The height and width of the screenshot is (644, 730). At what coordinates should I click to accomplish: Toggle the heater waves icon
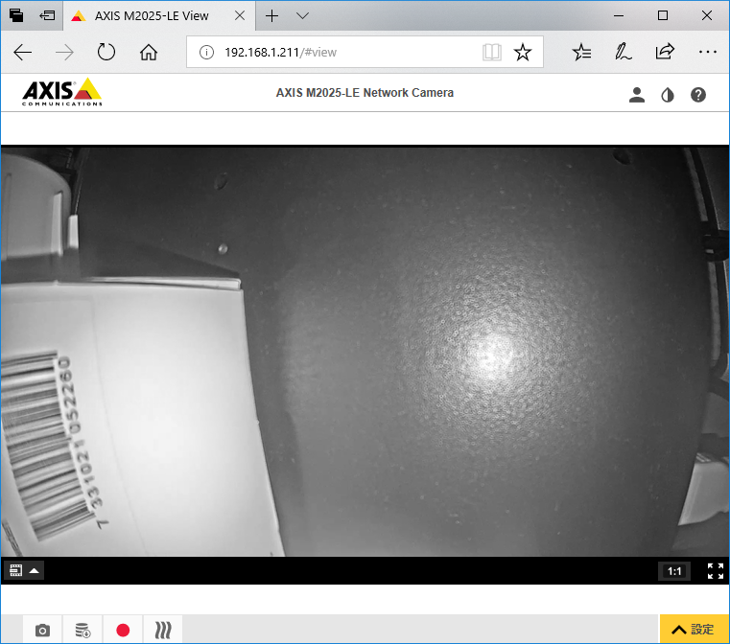pyautogui.click(x=163, y=630)
